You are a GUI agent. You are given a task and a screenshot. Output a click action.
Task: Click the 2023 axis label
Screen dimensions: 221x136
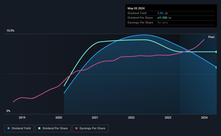click(x=168, y=118)
